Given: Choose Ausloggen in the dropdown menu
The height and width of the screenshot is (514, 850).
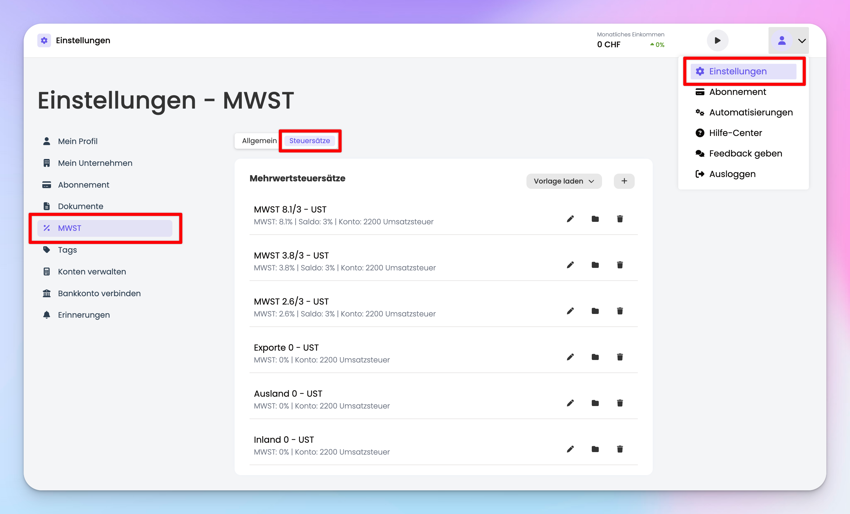Looking at the screenshot, I should click(x=732, y=174).
